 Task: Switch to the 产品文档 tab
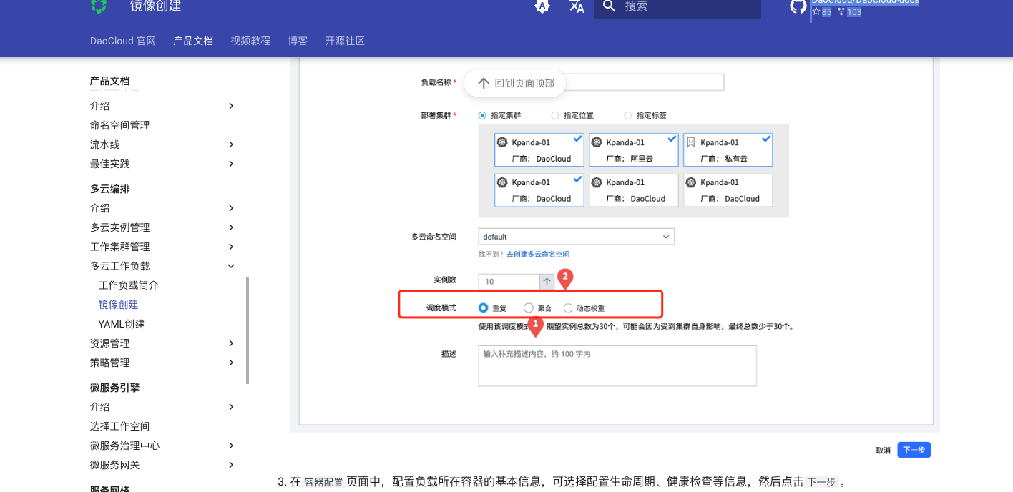pyautogui.click(x=193, y=41)
